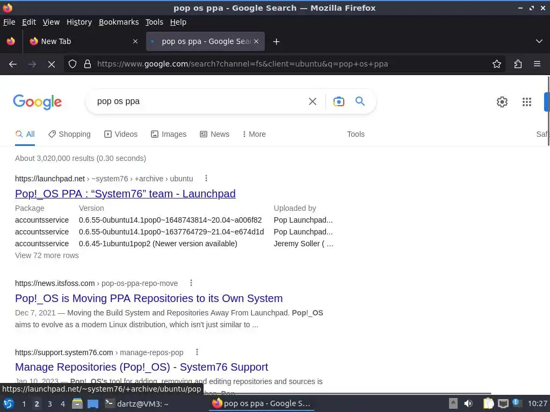Viewport: 550px width, 412px height.
Task: Switch to workspace 4
Action: 63,404
